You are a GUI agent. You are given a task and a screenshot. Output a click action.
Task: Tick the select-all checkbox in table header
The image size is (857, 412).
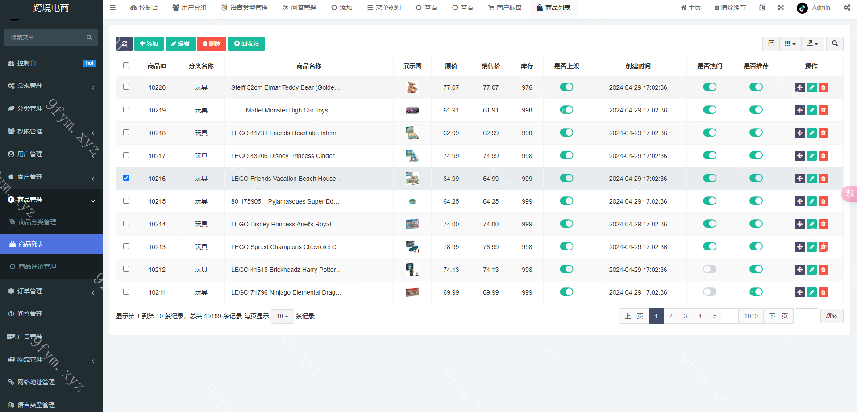point(126,66)
